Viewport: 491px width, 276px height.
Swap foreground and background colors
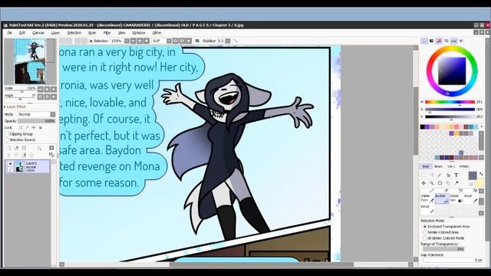click(481, 174)
